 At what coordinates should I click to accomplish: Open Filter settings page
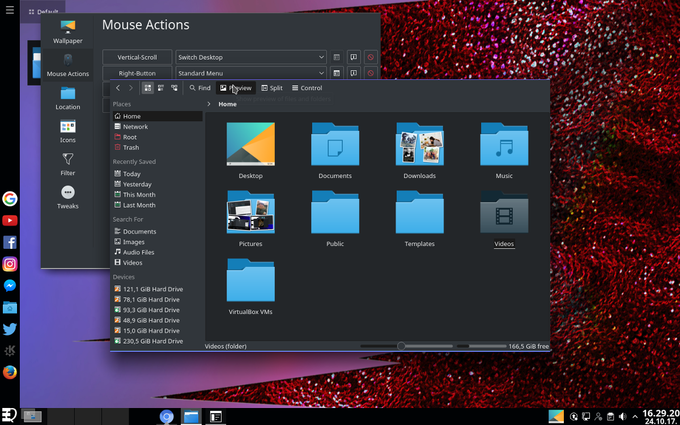[68, 164]
